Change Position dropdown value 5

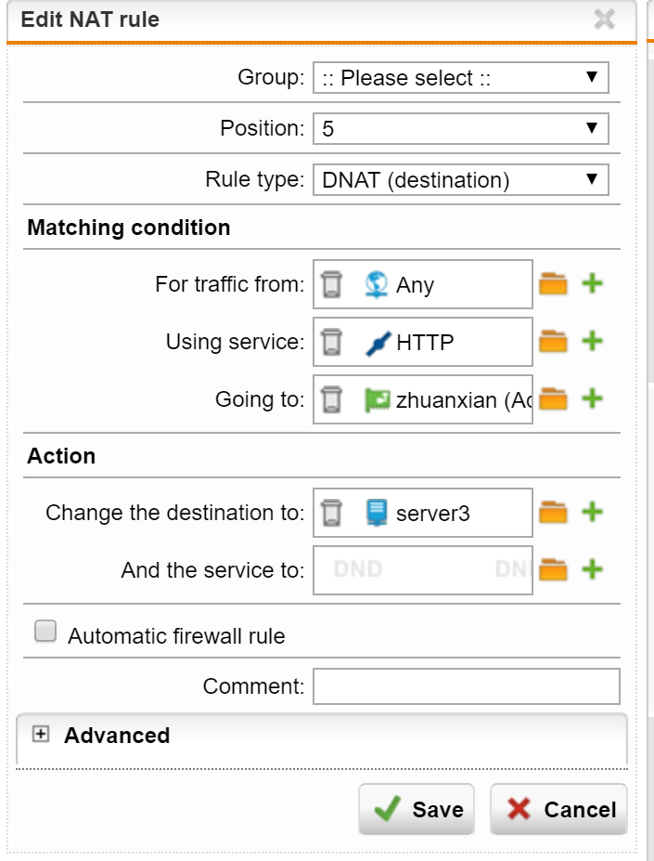(461, 128)
